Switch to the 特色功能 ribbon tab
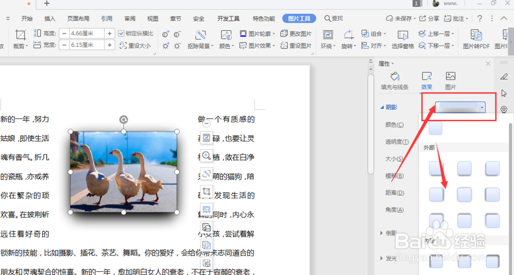 (x=264, y=19)
